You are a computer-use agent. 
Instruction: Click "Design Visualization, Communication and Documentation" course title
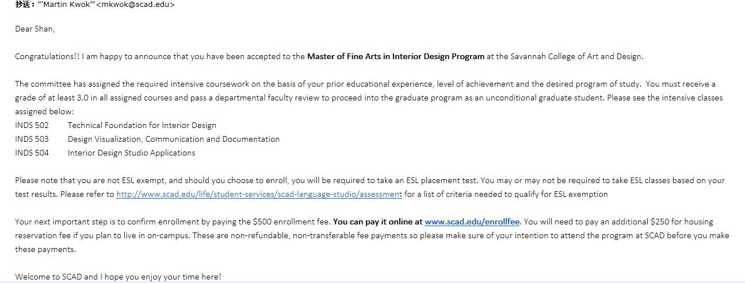[173, 139]
